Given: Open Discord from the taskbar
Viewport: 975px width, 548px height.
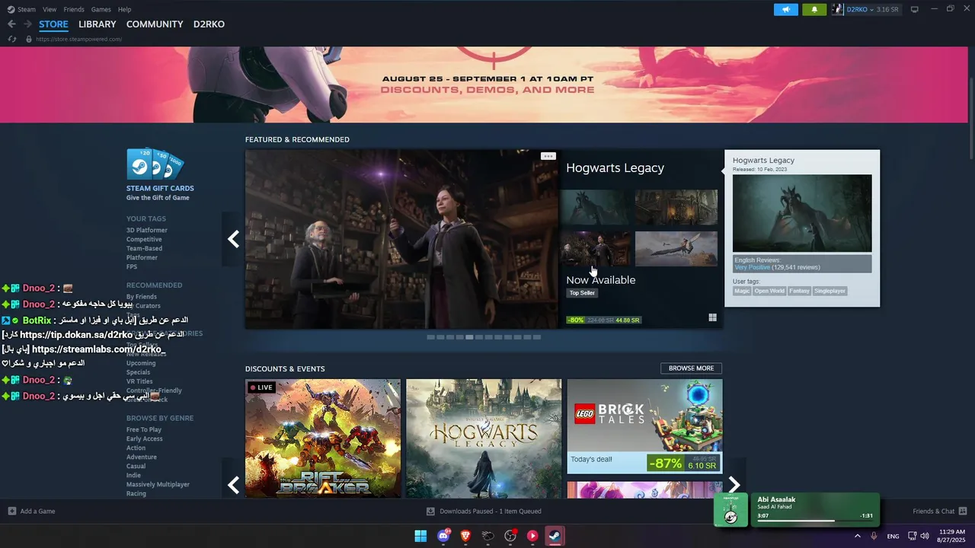Looking at the screenshot, I should 443,536.
